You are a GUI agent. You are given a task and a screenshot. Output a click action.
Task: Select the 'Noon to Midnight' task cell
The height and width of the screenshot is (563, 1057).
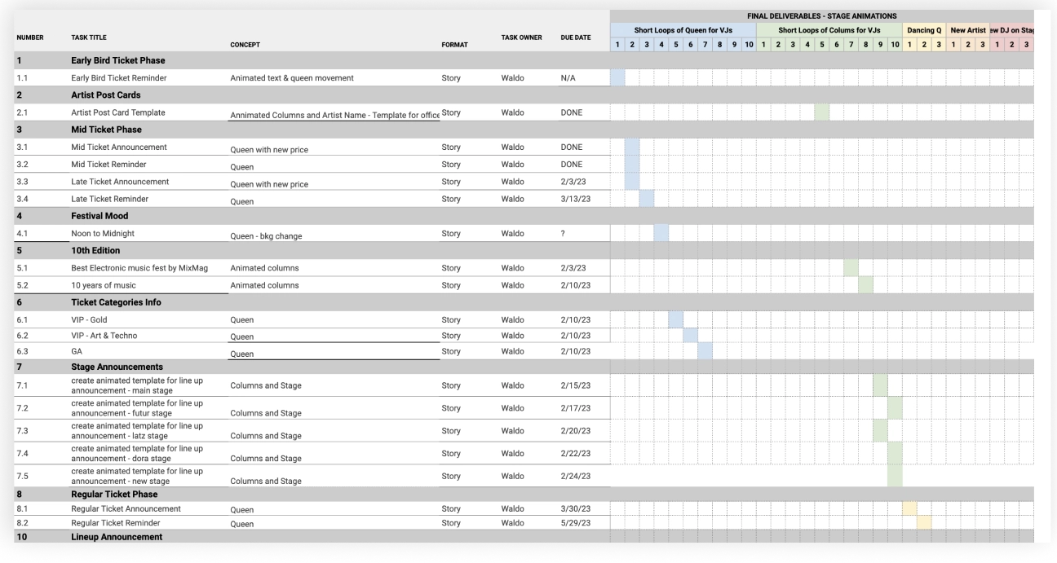[103, 234]
